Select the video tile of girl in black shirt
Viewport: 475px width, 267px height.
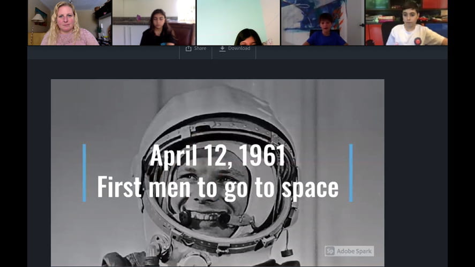click(154, 22)
